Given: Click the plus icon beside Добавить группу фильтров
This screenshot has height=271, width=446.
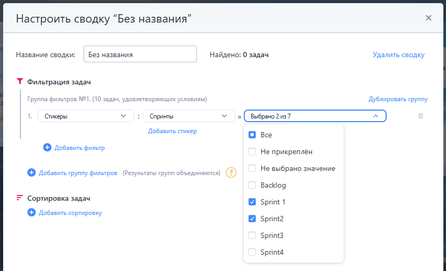Looking at the screenshot, I should coord(32,172).
